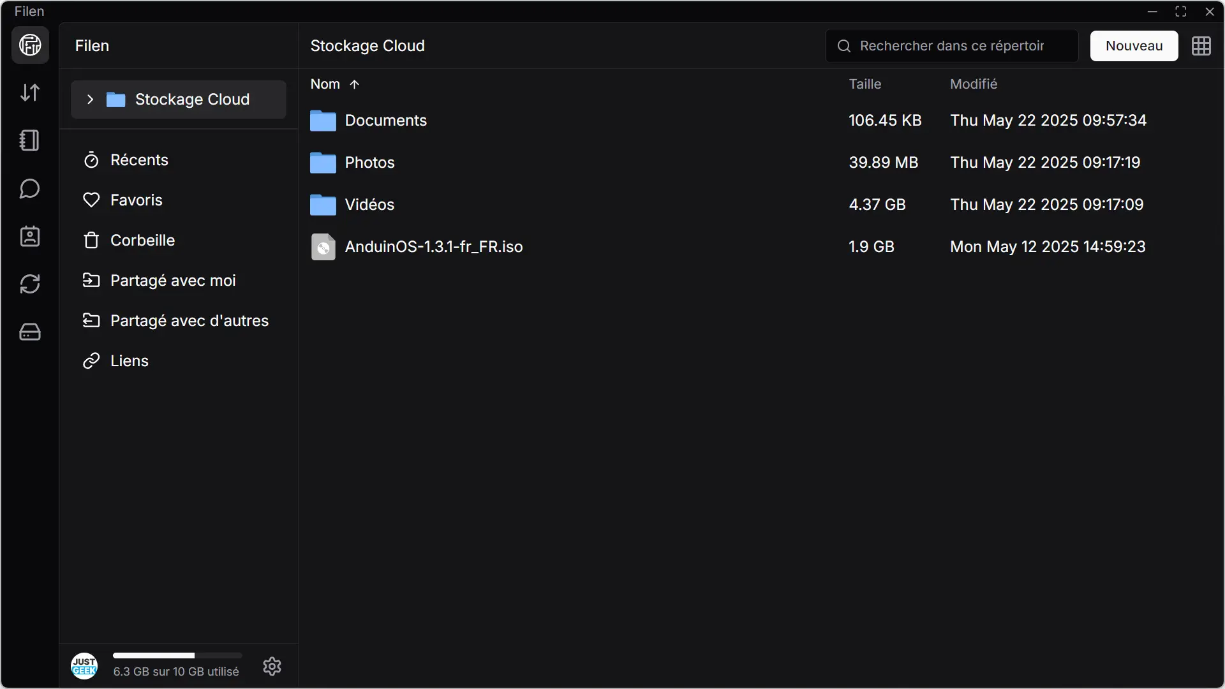Focus the Rechercher dans ce répertoire field
The height and width of the screenshot is (689, 1225).
point(951,46)
